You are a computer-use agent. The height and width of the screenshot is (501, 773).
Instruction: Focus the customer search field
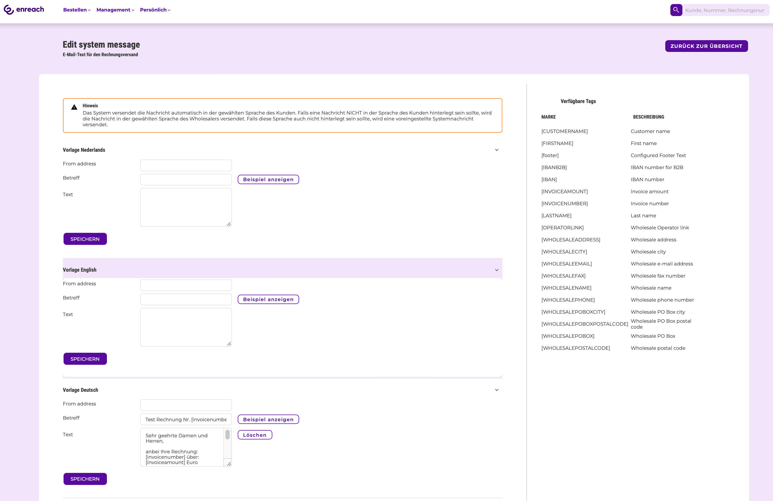(x=725, y=10)
